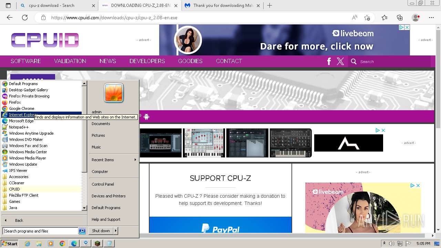Open Collections panel
The width and height of the screenshot is (441, 248).
tap(400, 18)
